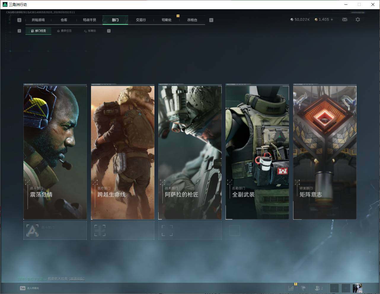Click the square badge below 全副武装
The image size is (380, 294).
[234, 230]
